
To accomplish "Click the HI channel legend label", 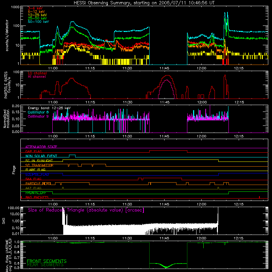I will (37, 77).
